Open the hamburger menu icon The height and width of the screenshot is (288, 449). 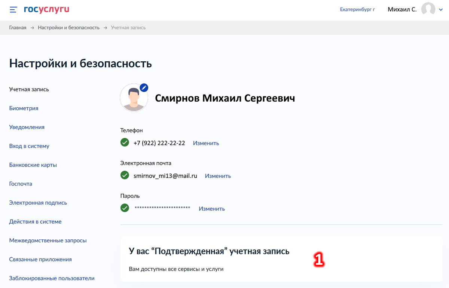pos(13,10)
